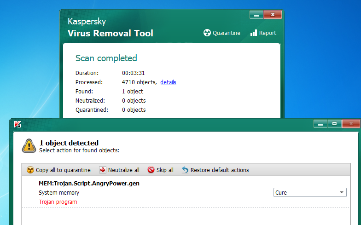
Task: Click the Virus Removal Tool title
Action: 111,33
